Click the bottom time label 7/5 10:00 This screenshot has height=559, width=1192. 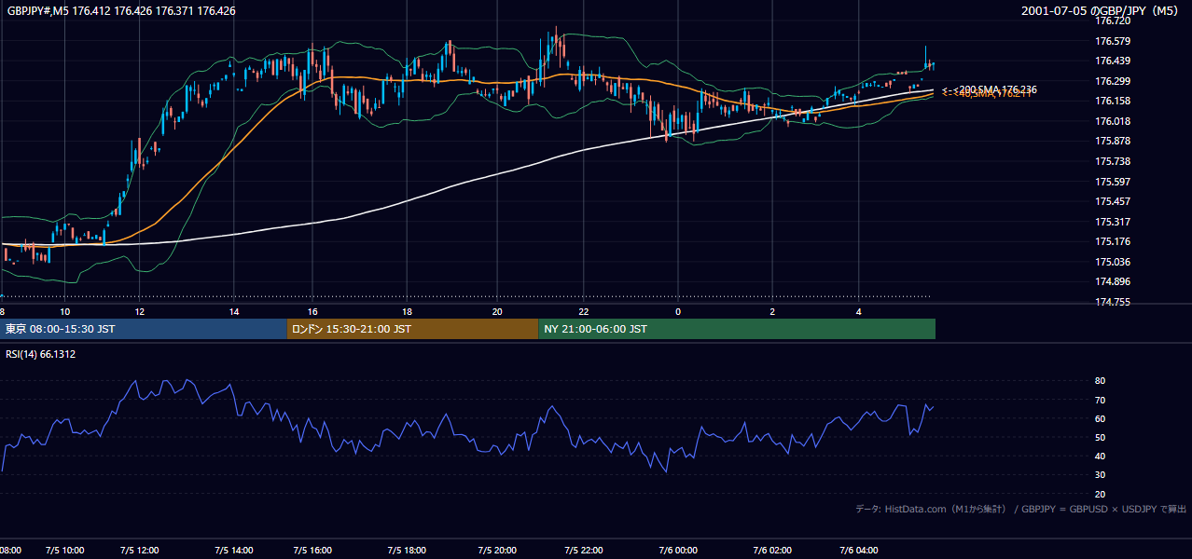(64, 551)
